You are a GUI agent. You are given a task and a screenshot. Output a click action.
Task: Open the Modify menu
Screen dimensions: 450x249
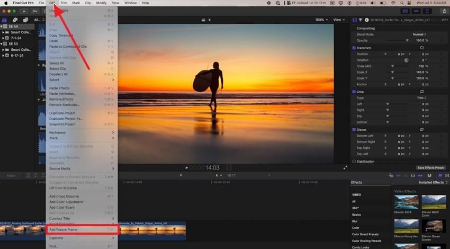click(x=101, y=3)
